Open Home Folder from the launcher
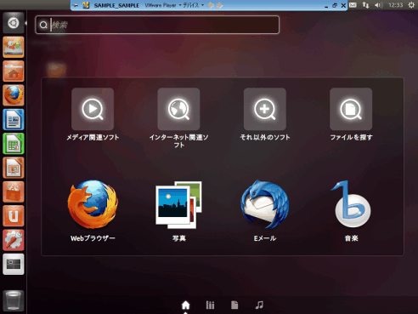 coord(14,71)
